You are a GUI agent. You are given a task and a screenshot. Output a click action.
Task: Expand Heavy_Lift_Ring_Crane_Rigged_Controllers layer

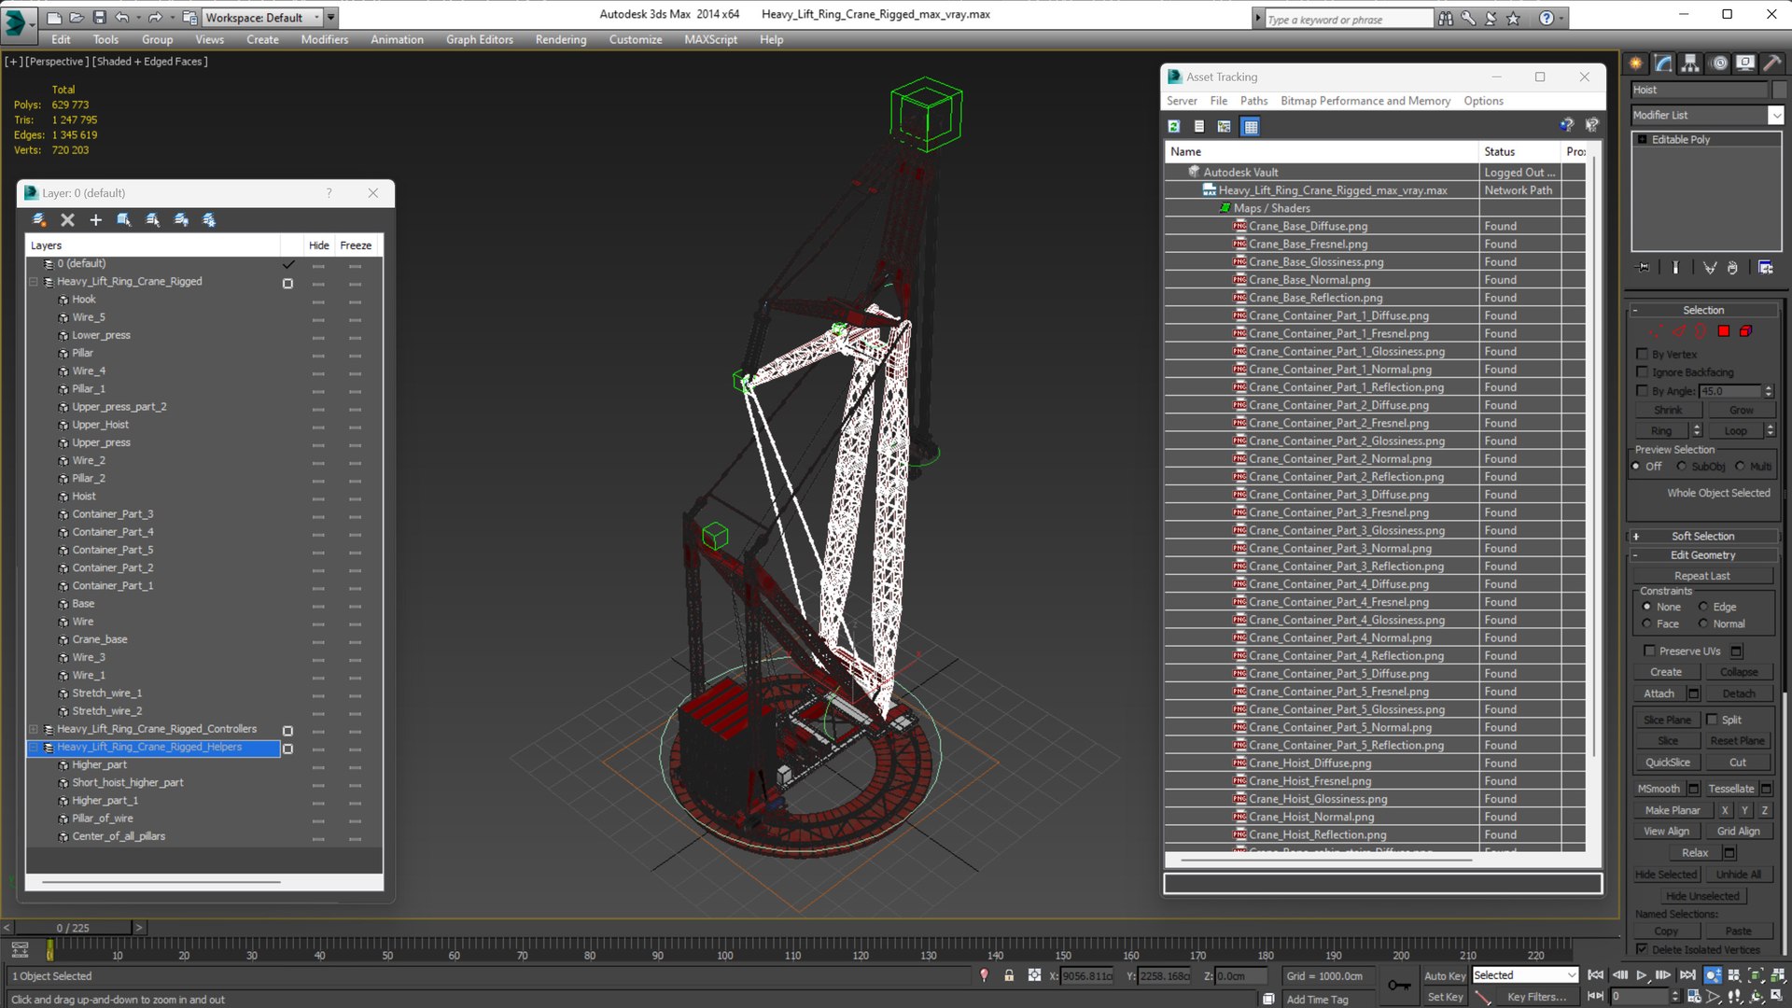pos(34,729)
